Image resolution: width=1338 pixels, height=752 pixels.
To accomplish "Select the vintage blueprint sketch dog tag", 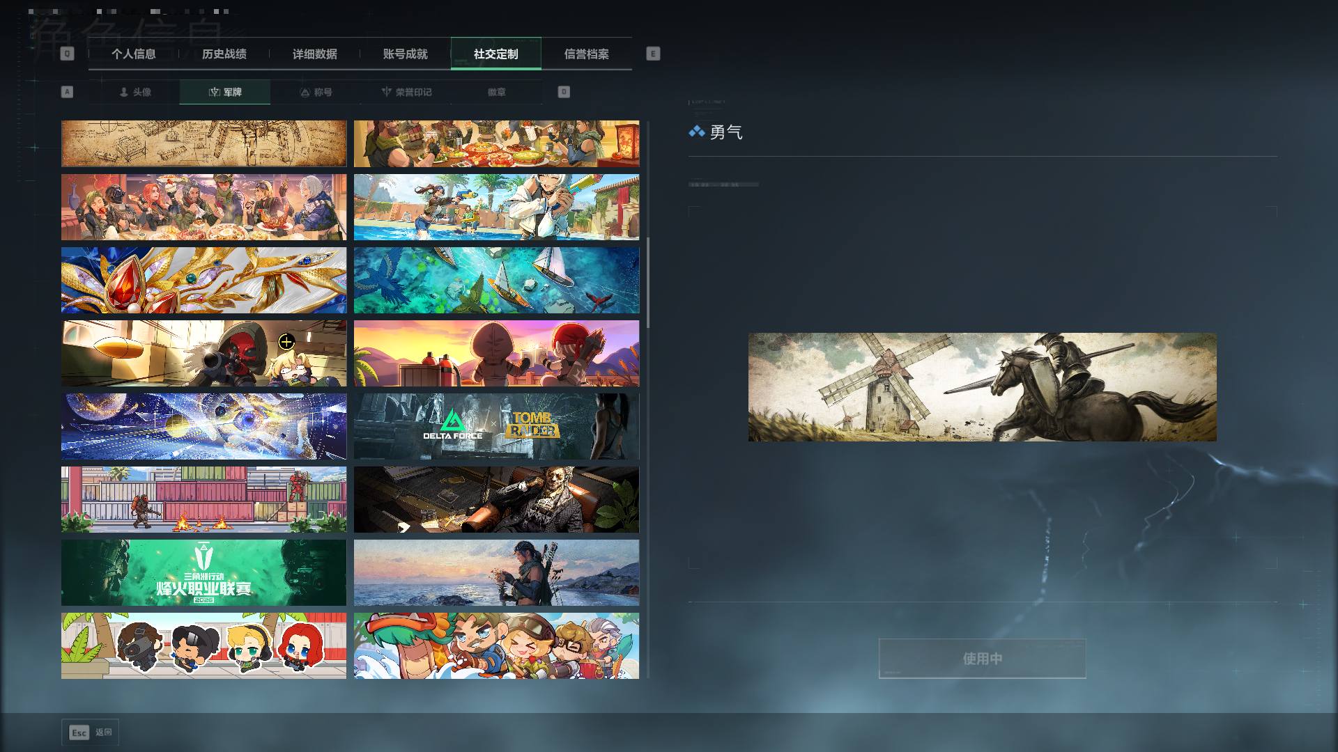I will coord(203,143).
